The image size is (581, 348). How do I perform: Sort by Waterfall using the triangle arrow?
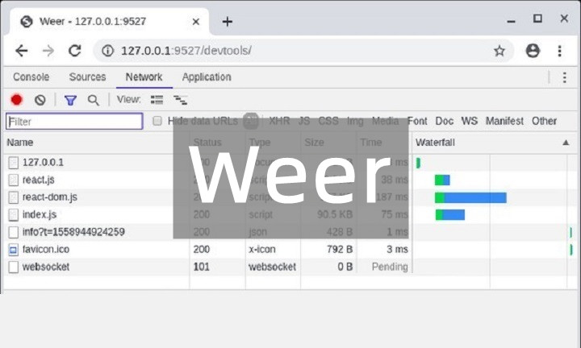tap(566, 143)
